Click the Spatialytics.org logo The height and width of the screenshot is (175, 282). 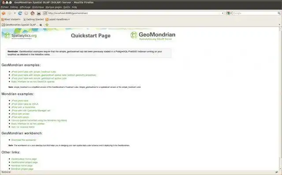tap(20, 36)
